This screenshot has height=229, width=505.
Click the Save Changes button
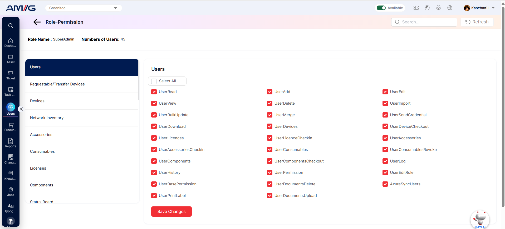171,212
